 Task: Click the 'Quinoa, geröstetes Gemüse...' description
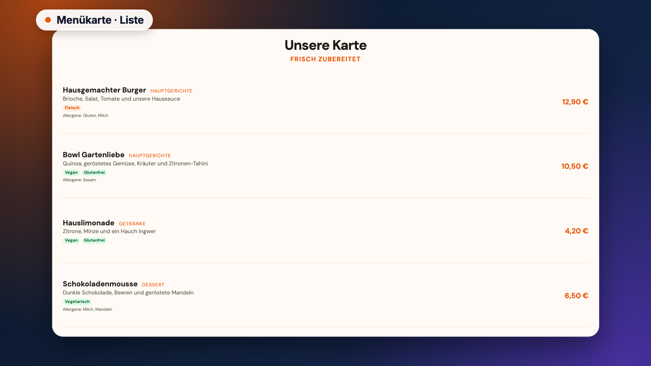coord(135,164)
